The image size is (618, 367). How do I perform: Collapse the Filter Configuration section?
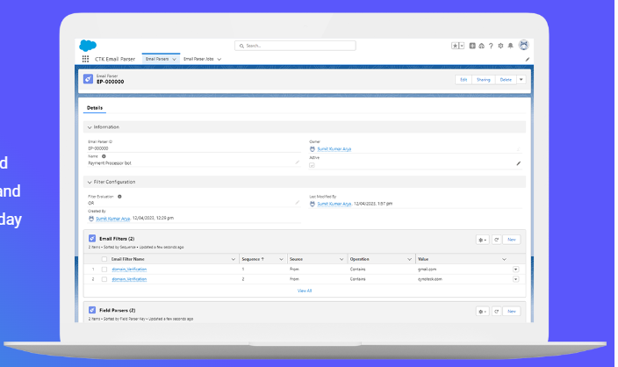point(89,182)
